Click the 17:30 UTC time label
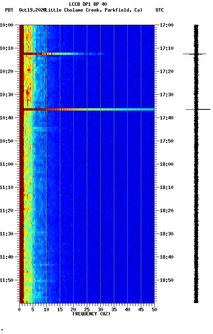 [167, 95]
